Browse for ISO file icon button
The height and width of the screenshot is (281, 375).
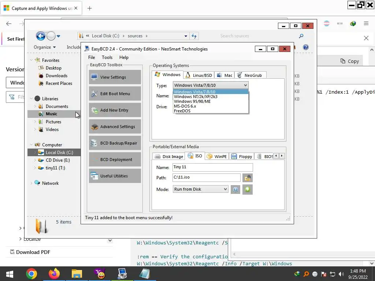click(247, 178)
